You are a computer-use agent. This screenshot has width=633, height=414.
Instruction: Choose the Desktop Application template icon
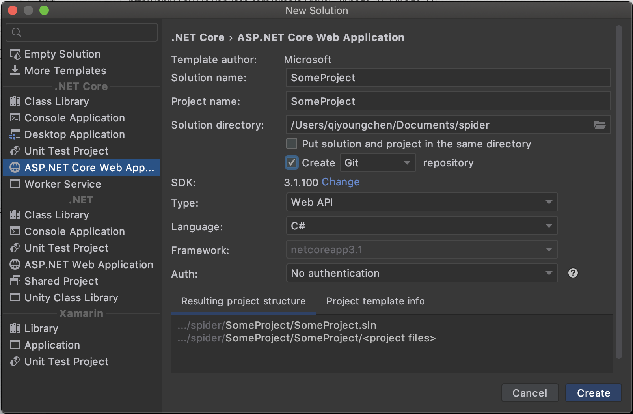click(x=15, y=134)
